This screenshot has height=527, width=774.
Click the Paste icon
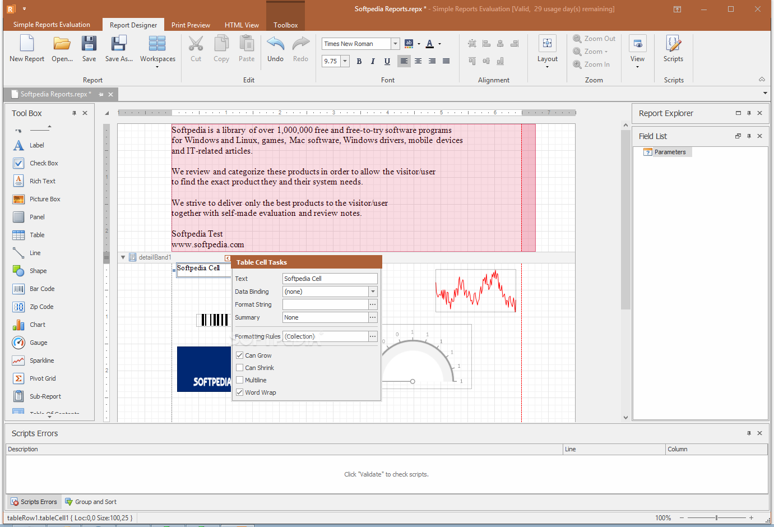(x=247, y=44)
